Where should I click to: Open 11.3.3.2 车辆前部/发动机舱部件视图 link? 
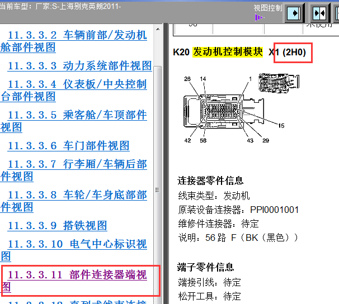pyautogui.click(x=74, y=41)
